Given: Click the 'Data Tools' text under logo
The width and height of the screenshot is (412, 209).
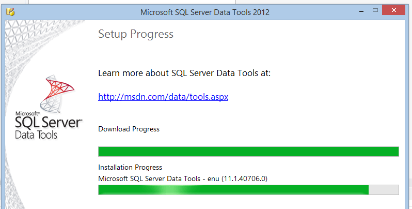Looking at the screenshot, I should 36,135.
